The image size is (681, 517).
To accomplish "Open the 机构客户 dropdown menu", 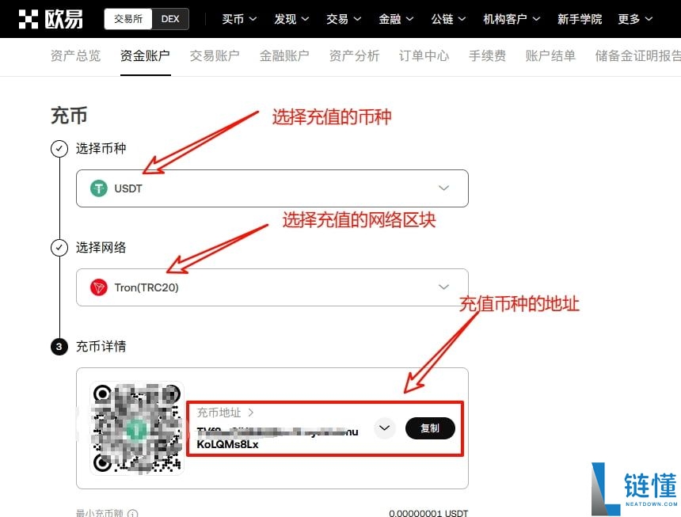I will [x=512, y=19].
